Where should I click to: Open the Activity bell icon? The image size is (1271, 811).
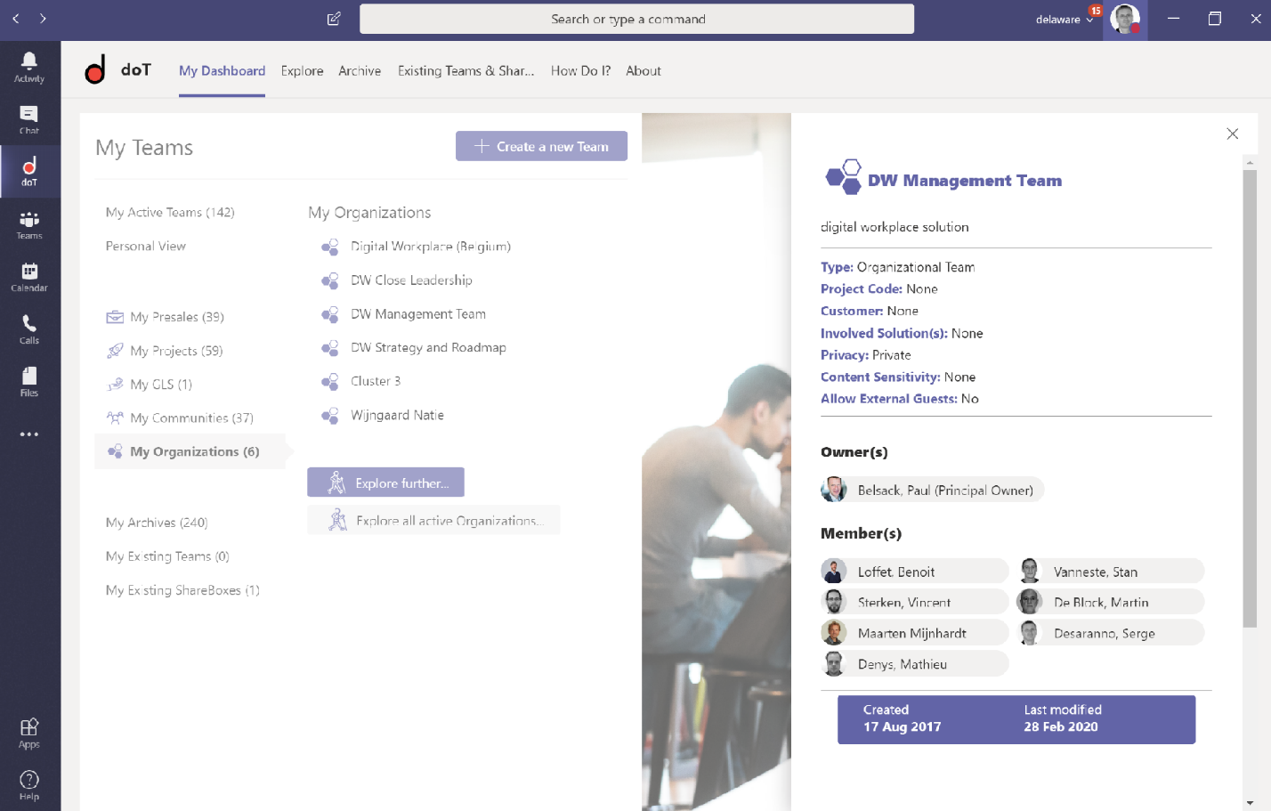(x=29, y=67)
